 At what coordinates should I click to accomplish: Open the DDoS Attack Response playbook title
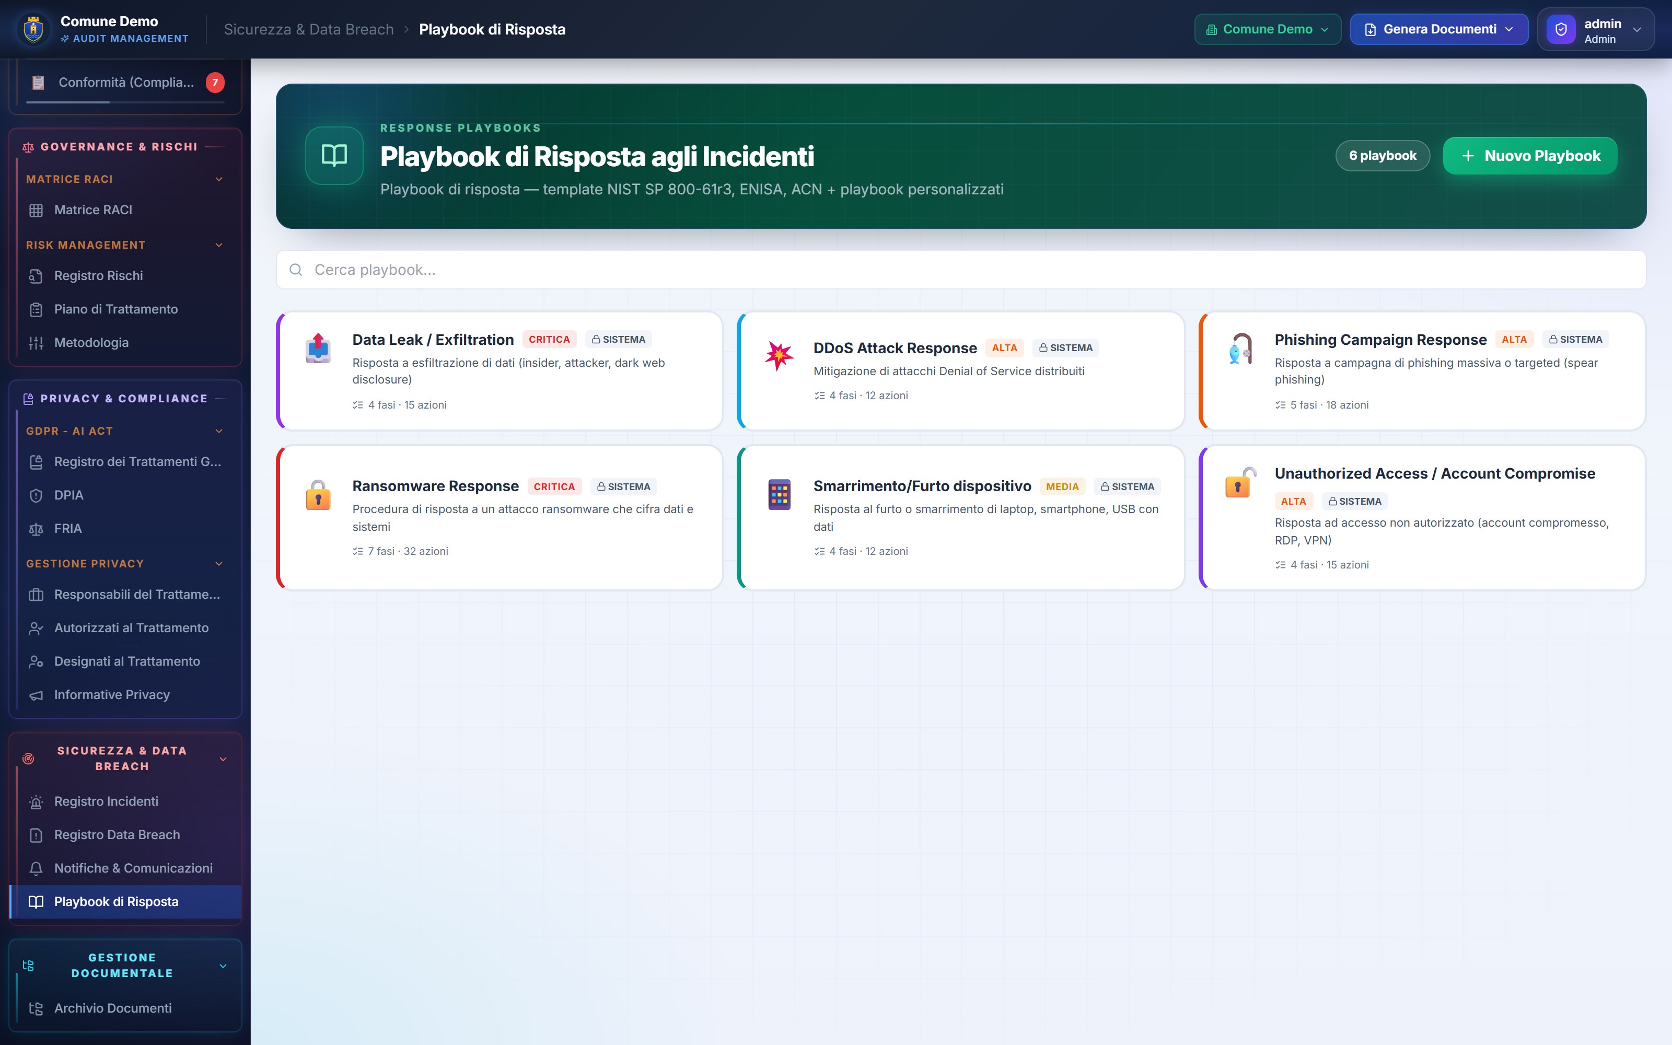[x=895, y=349]
